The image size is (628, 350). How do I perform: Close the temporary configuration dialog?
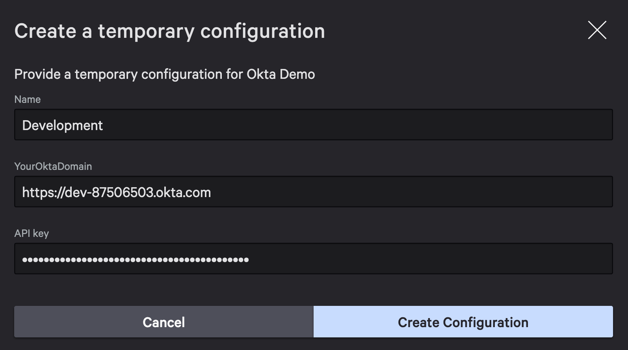(x=597, y=30)
